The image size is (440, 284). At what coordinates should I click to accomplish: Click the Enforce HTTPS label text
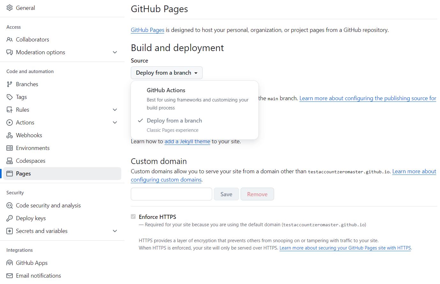click(157, 217)
